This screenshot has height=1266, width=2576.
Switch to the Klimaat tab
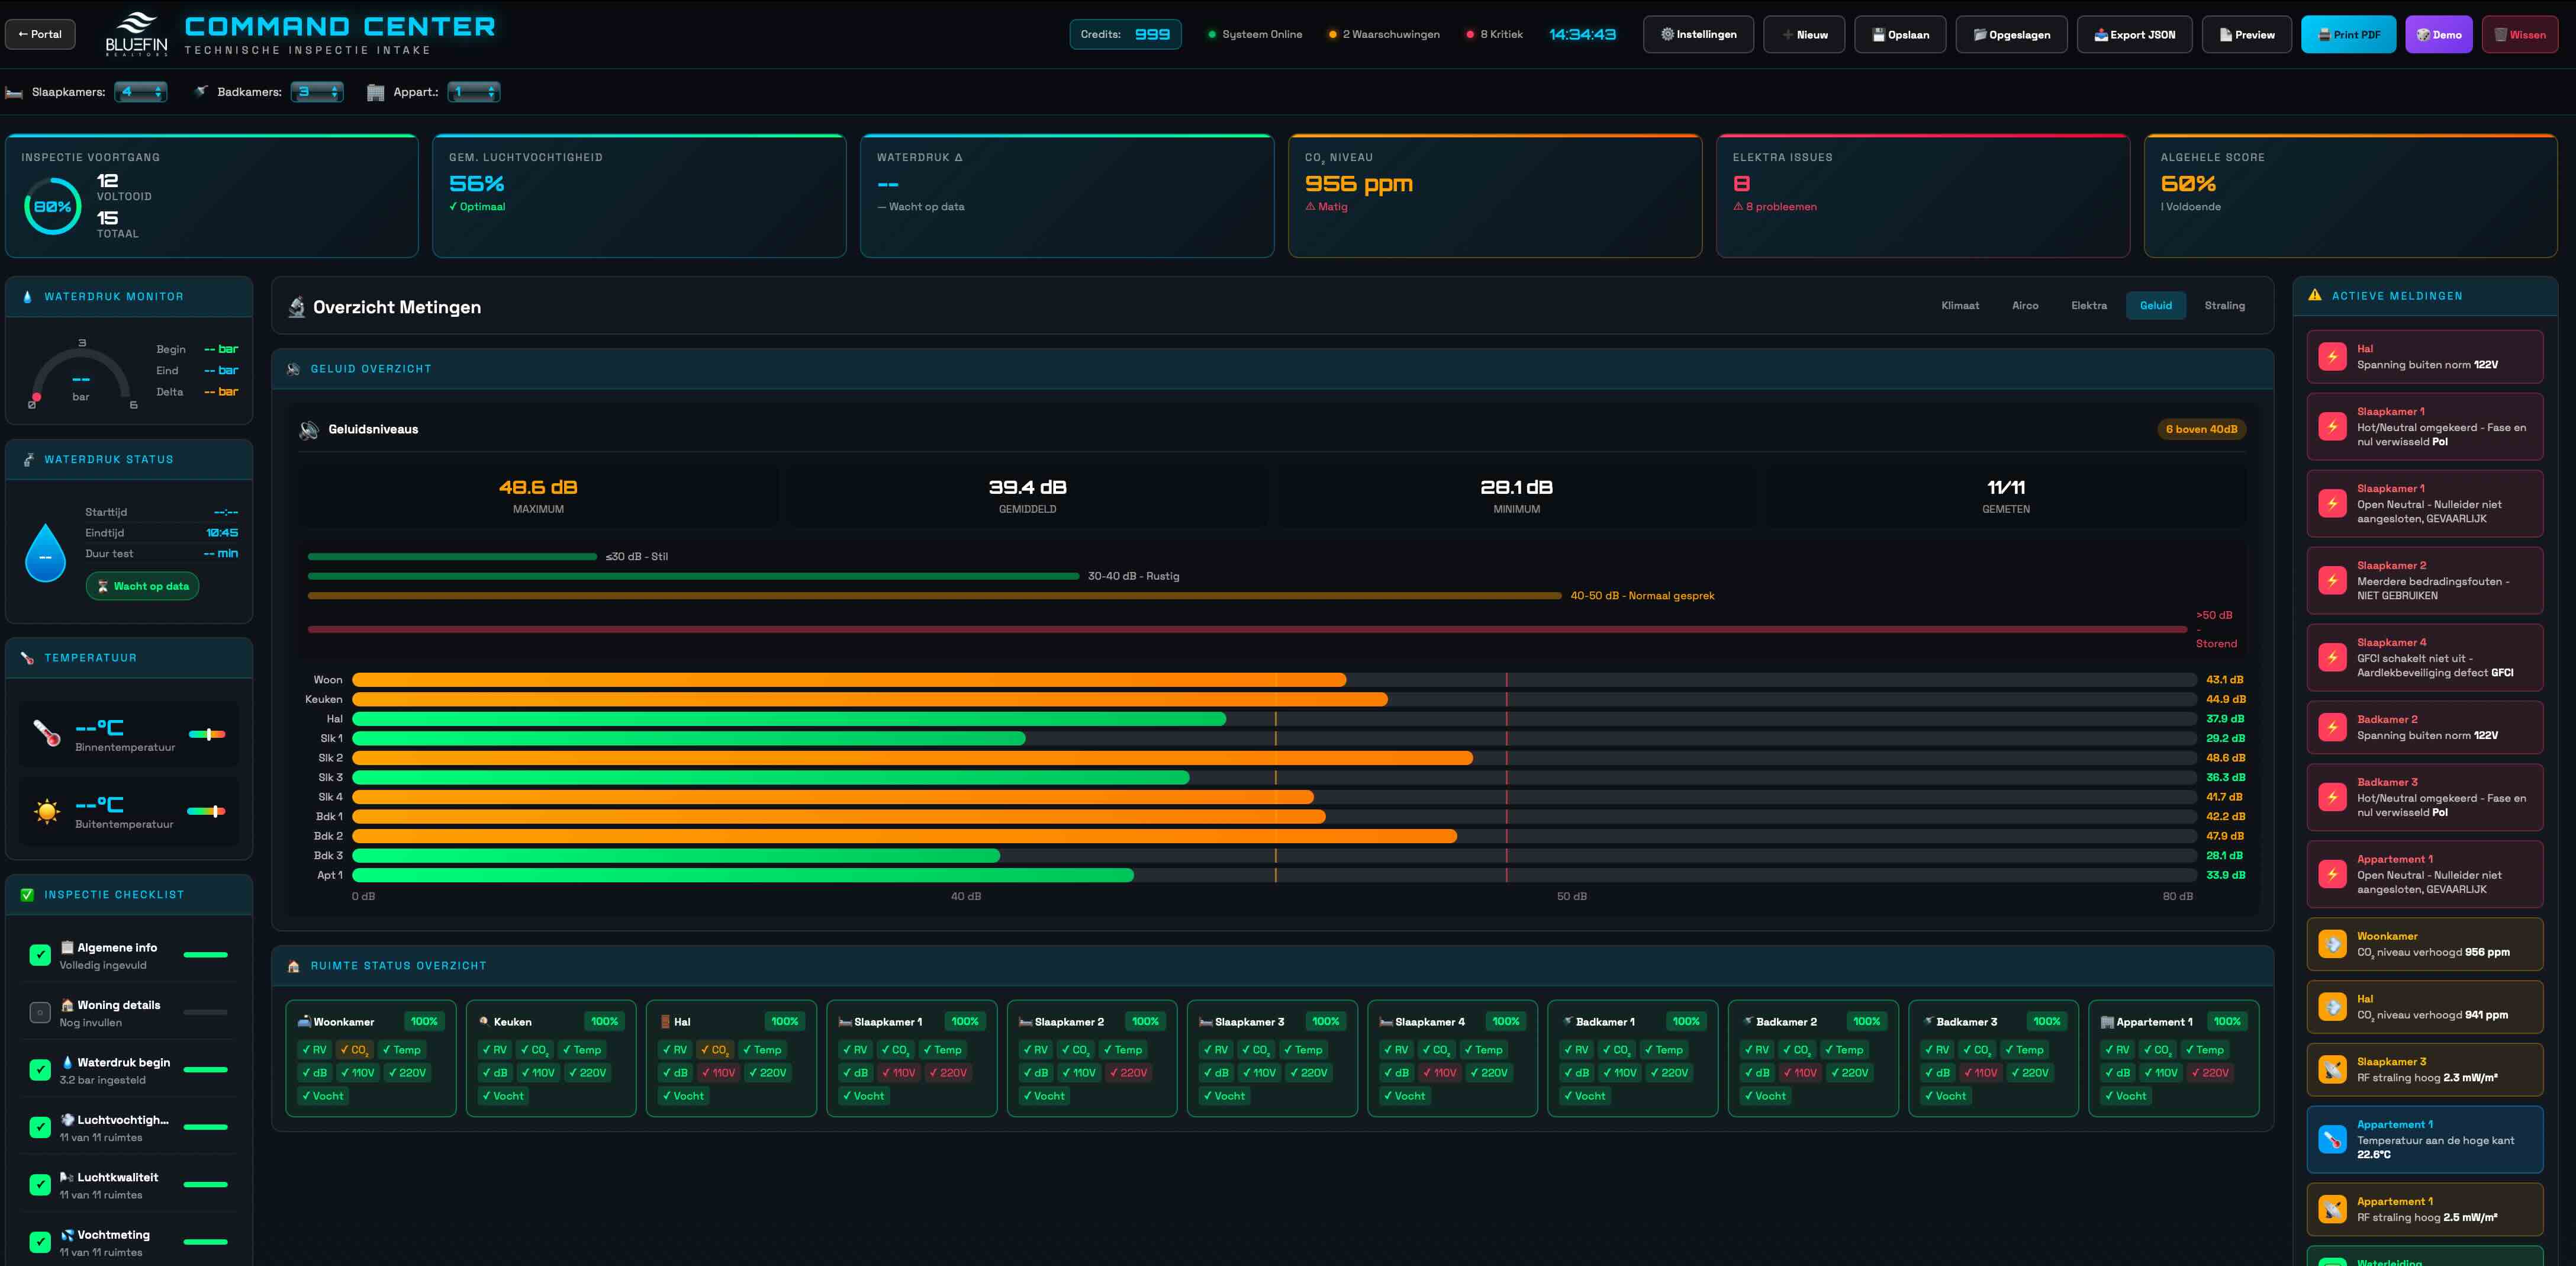tap(1960, 306)
